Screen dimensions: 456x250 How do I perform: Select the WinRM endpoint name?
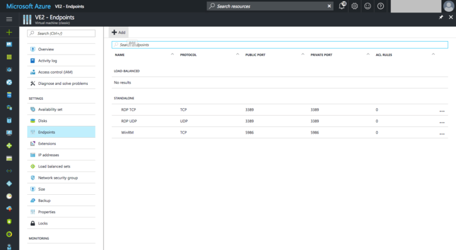pos(128,132)
